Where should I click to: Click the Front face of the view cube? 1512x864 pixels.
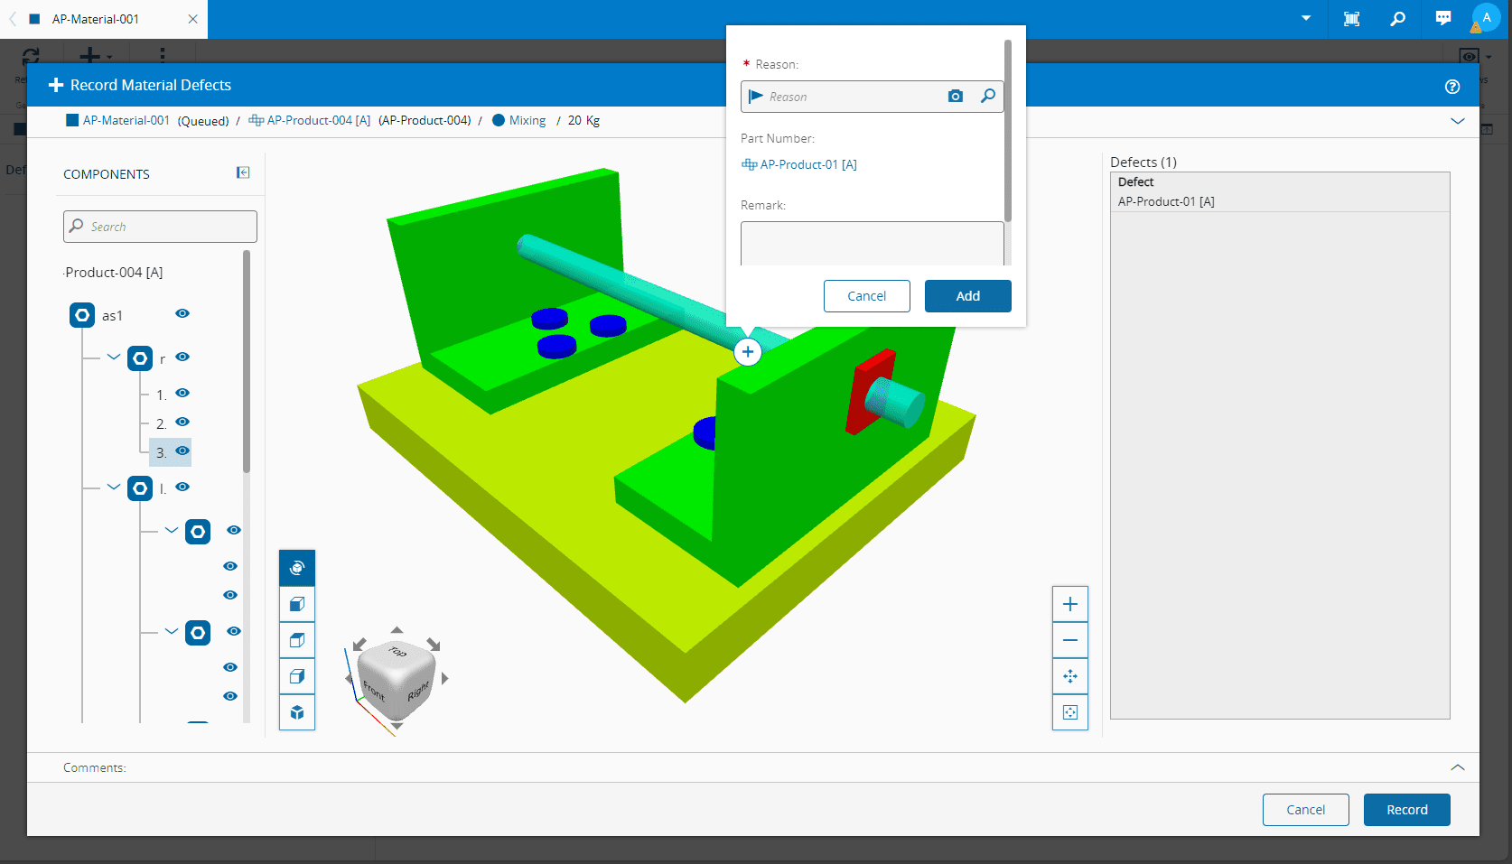click(x=374, y=690)
